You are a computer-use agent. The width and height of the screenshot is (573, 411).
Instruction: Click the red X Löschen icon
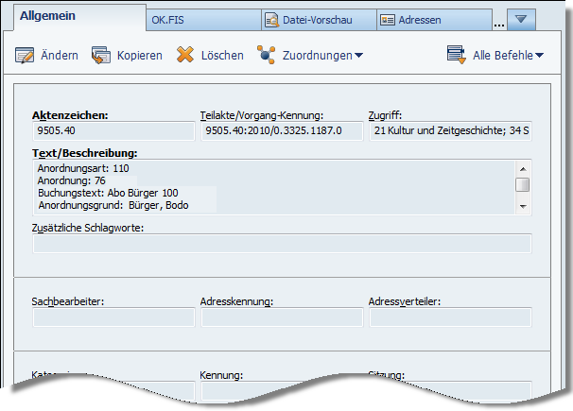pyautogui.click(x=186, y=55)
